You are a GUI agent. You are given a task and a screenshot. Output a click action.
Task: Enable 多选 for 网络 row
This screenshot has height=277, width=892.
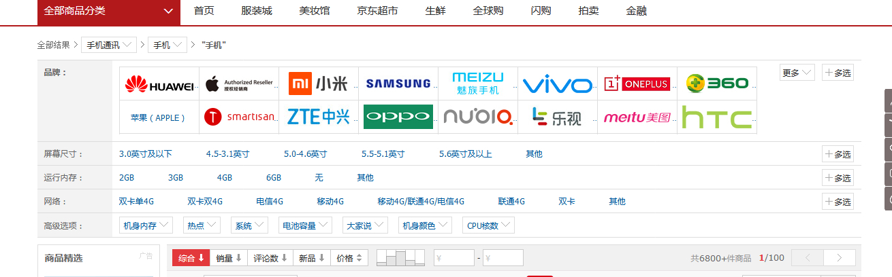(x=838, y=202)
